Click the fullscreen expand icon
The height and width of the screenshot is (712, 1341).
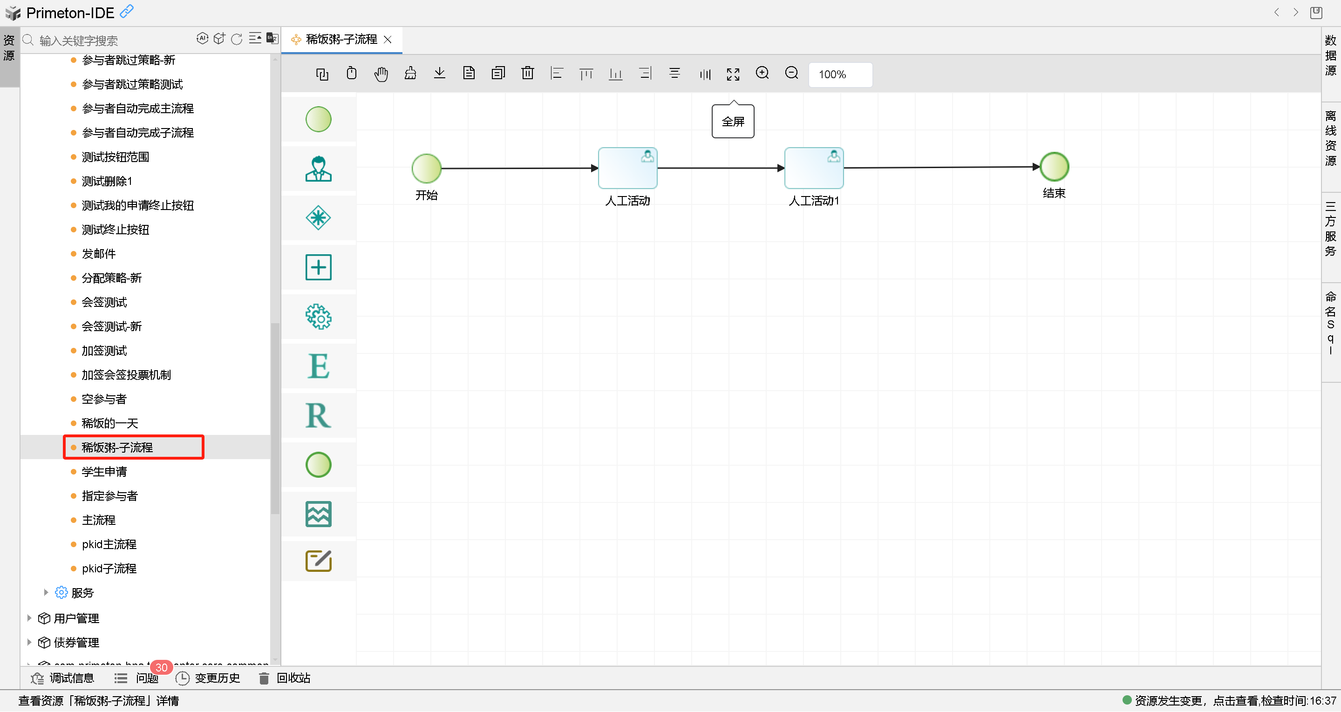click(733, 75)
